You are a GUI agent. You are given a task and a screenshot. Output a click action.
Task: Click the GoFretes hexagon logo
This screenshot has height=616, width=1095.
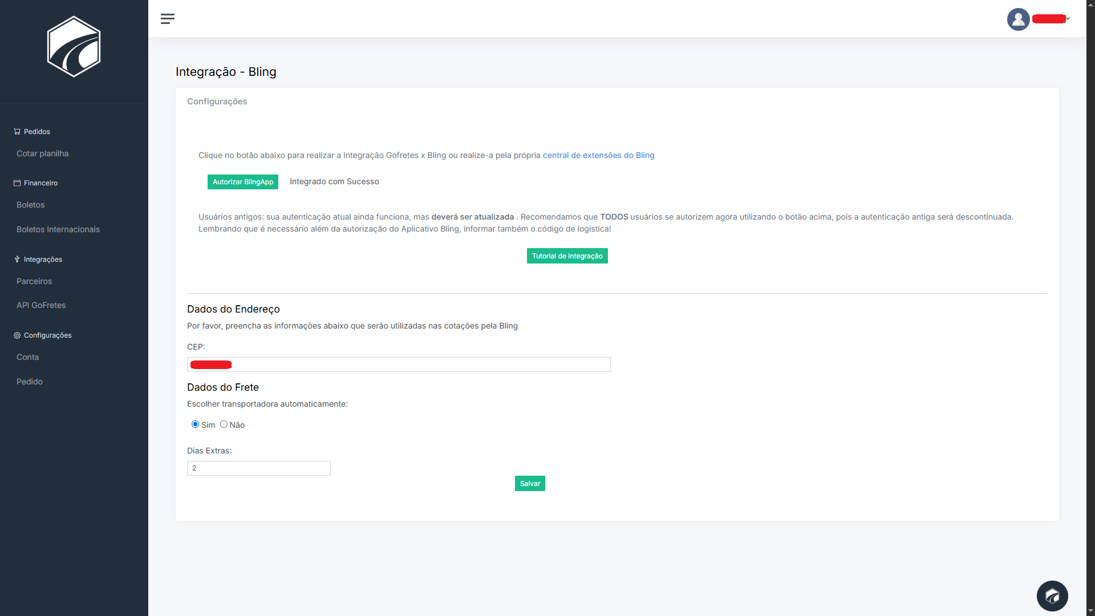[74, 46]
